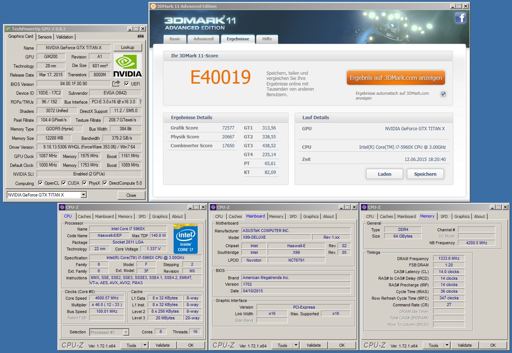The image size is (512, 353).
Task: Switch to the Validation tab in GPU-Z
Action: click(x=65, y=37)
